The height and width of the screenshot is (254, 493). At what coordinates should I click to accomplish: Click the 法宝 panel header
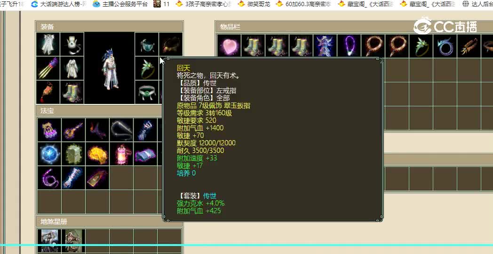pos(99,111)
